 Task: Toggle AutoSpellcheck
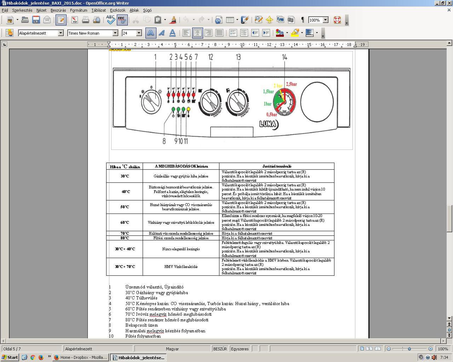(x=122, y=20)
